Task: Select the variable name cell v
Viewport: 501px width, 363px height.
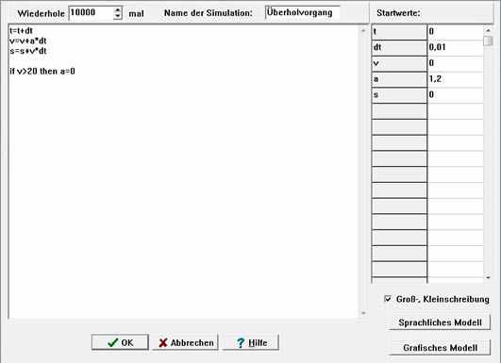Action: [399, 63]
